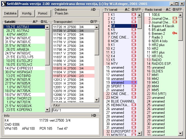Click the key icon next to Bremen 2
Screen dimensions: 186x139
coord(175,33)
